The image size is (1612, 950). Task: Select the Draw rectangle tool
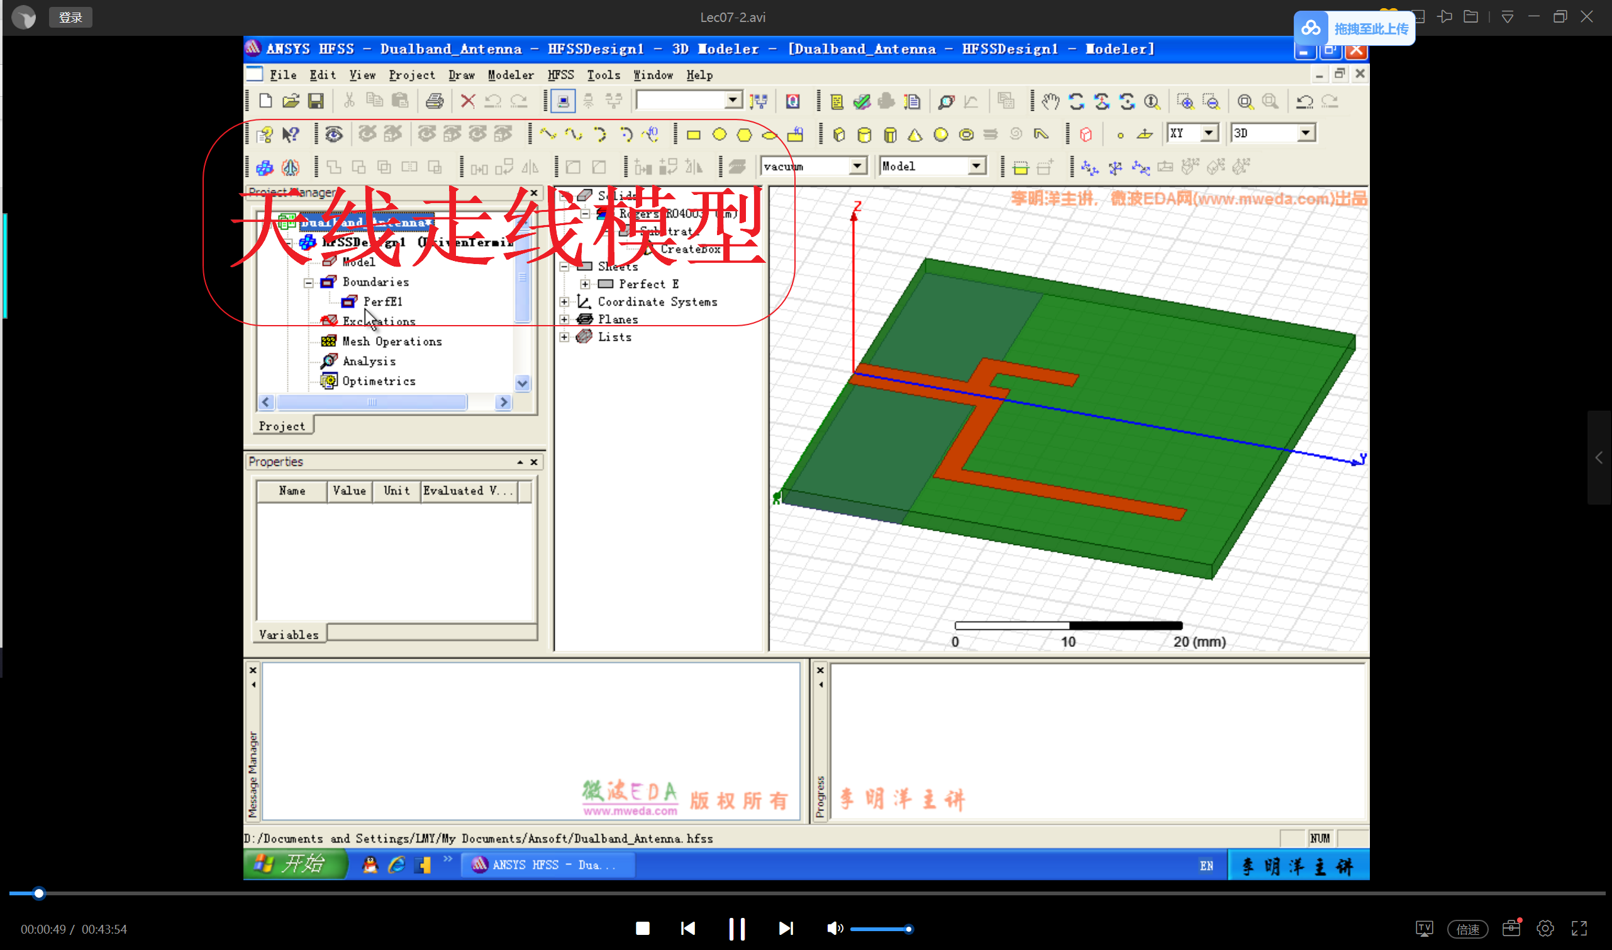(693, 135)
